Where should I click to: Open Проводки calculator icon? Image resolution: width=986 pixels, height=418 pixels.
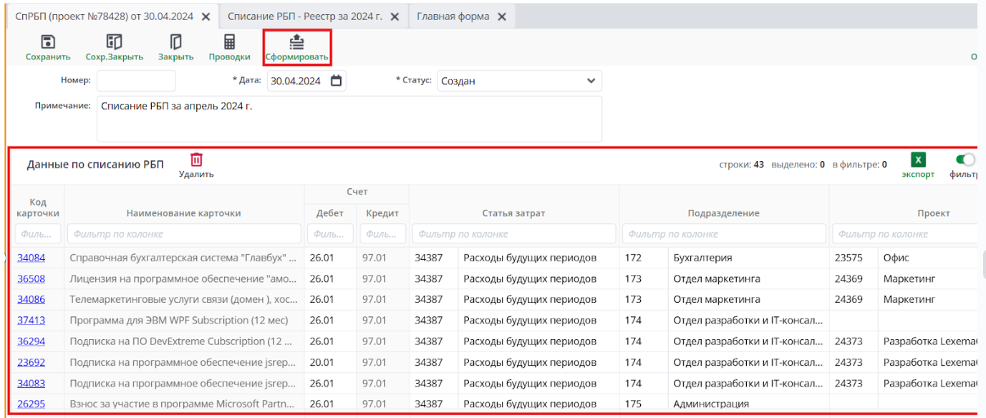[229, 42]
